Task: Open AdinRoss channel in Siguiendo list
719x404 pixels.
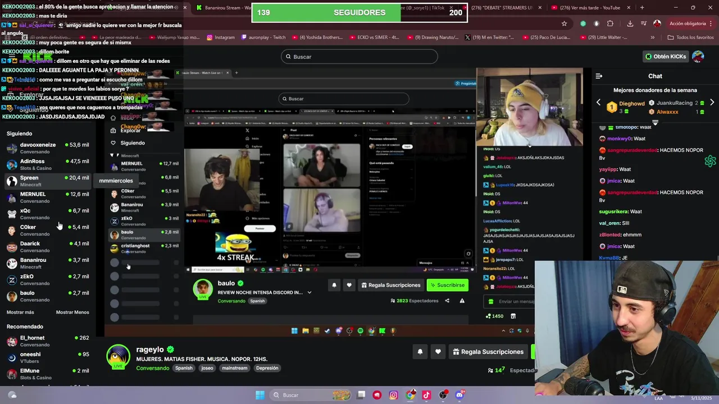Action: click(x=48, y=164)
